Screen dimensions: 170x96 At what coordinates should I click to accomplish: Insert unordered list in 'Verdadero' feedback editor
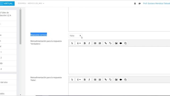tap(95, 43)
